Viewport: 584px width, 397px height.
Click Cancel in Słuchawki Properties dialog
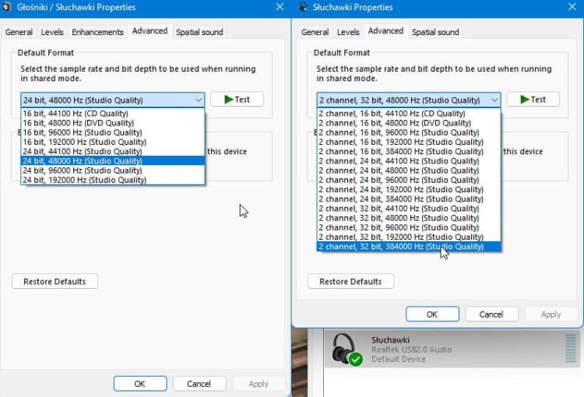click(491, 314)
